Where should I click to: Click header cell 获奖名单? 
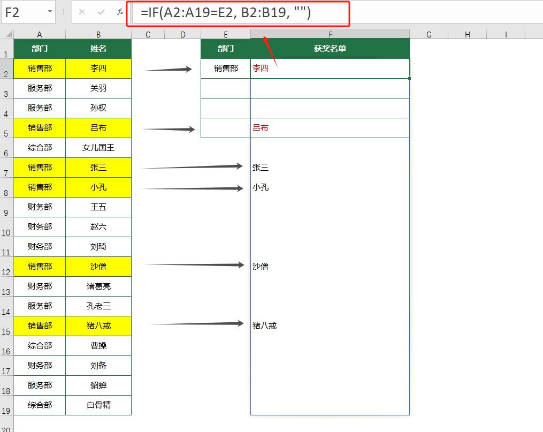[330, 49]
